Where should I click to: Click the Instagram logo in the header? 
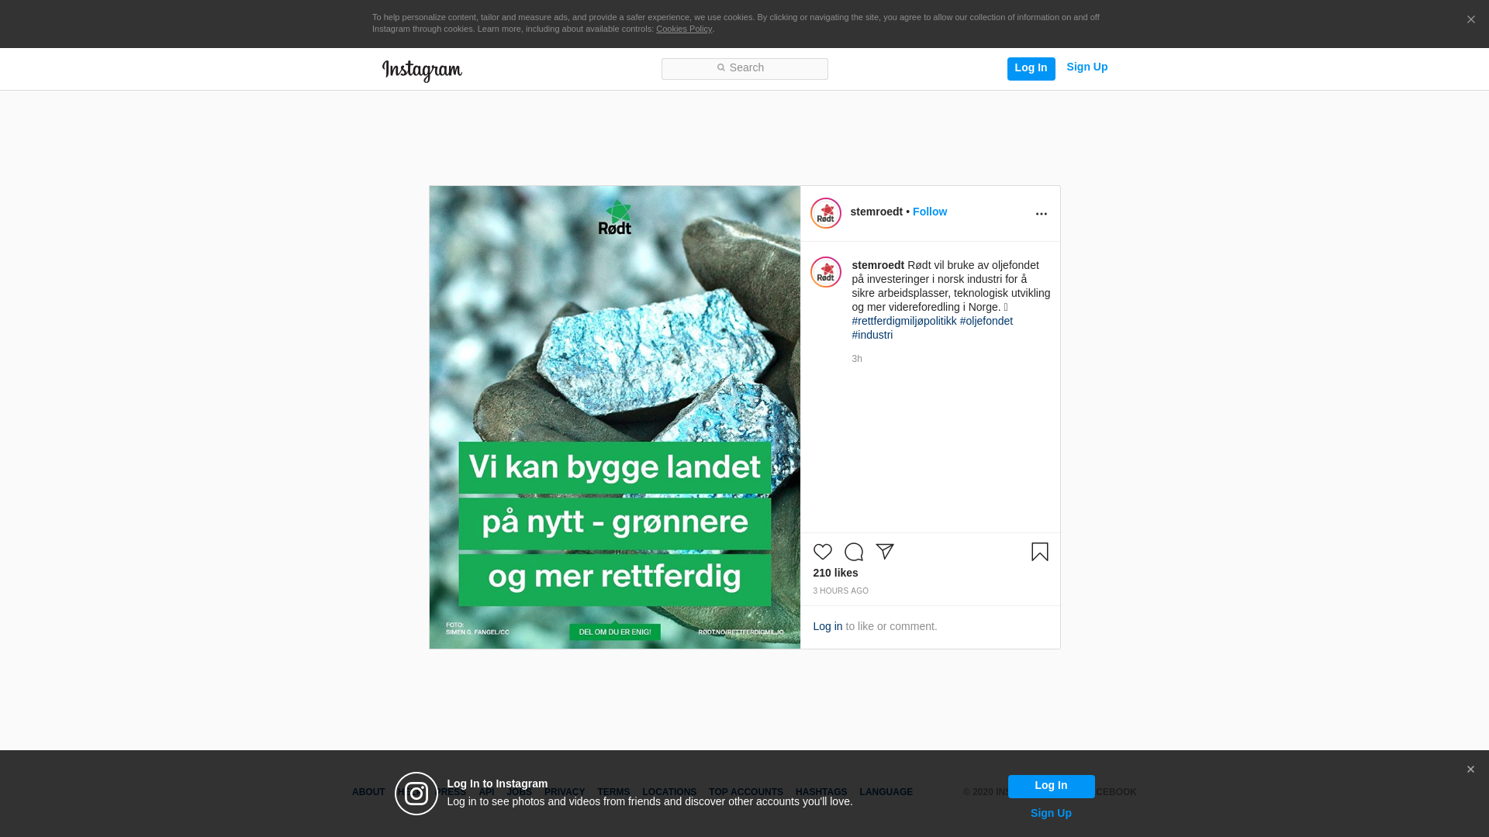[x=422, y=71]
